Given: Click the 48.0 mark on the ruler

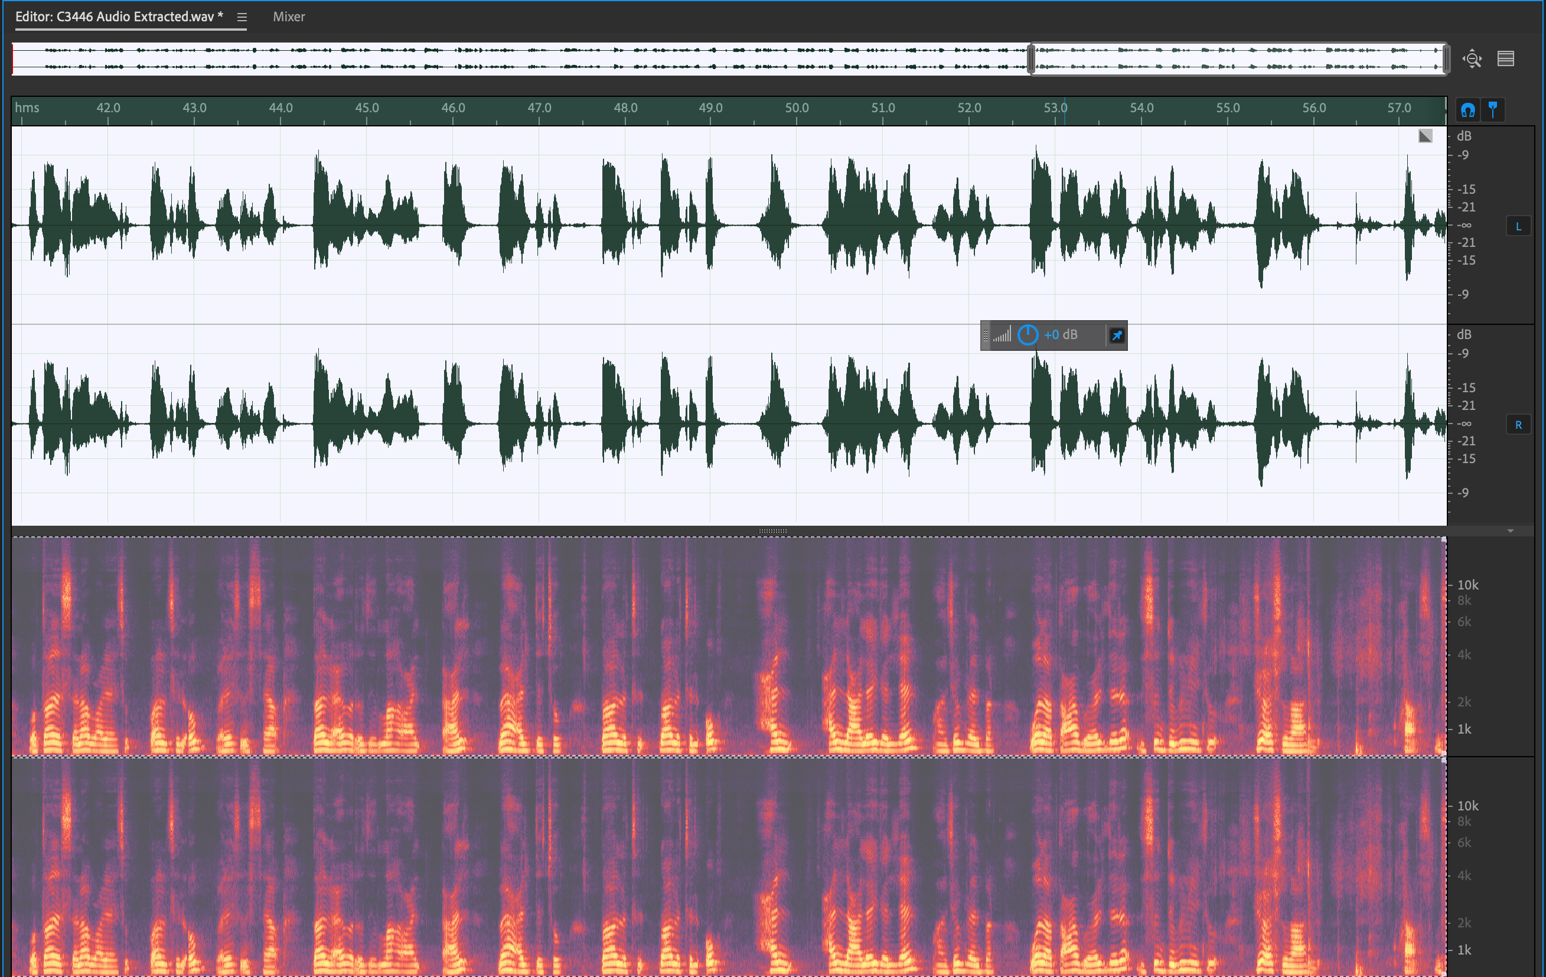Looking at the screenshot, I should 625,108.
